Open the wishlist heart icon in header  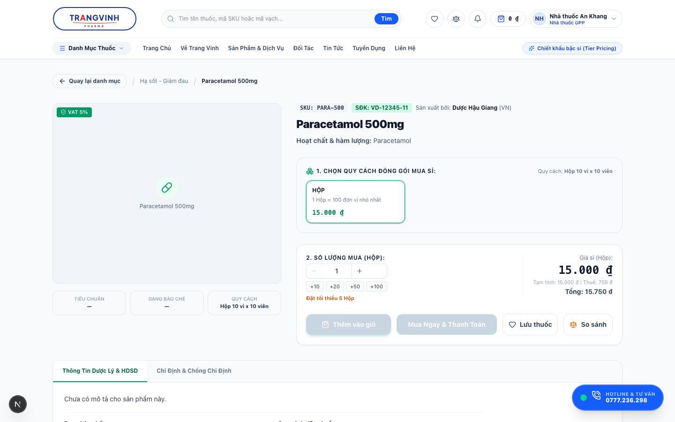point(435,19)
